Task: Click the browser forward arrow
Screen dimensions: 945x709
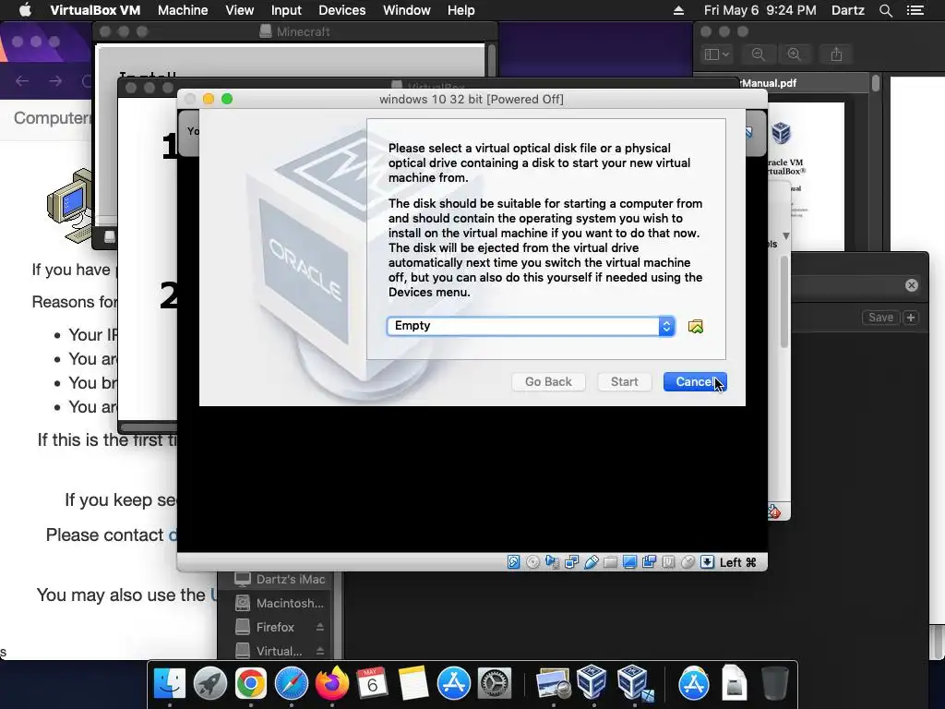Action: click(55, 81)
